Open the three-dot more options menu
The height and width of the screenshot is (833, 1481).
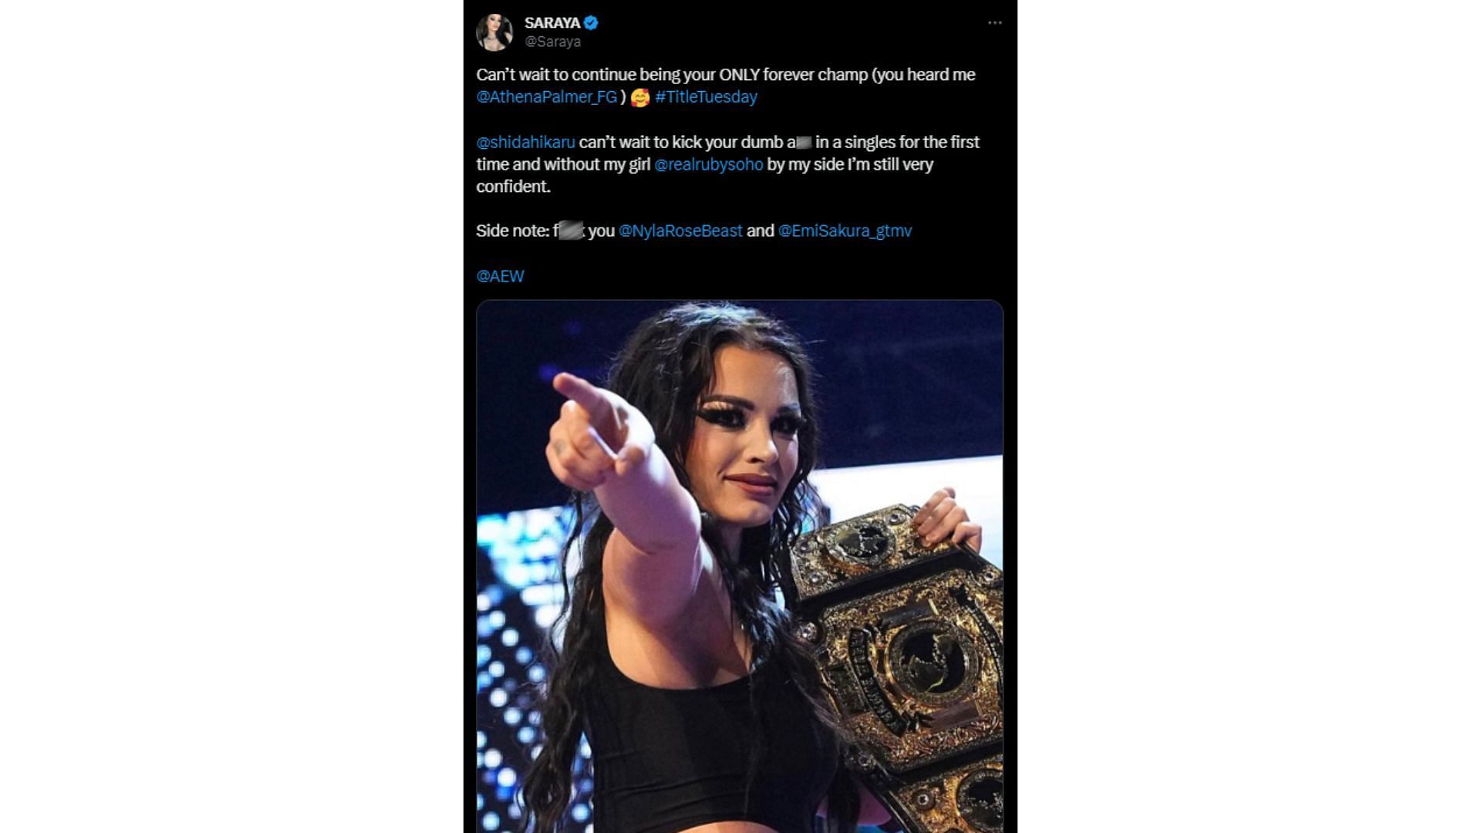pos(994,23)
